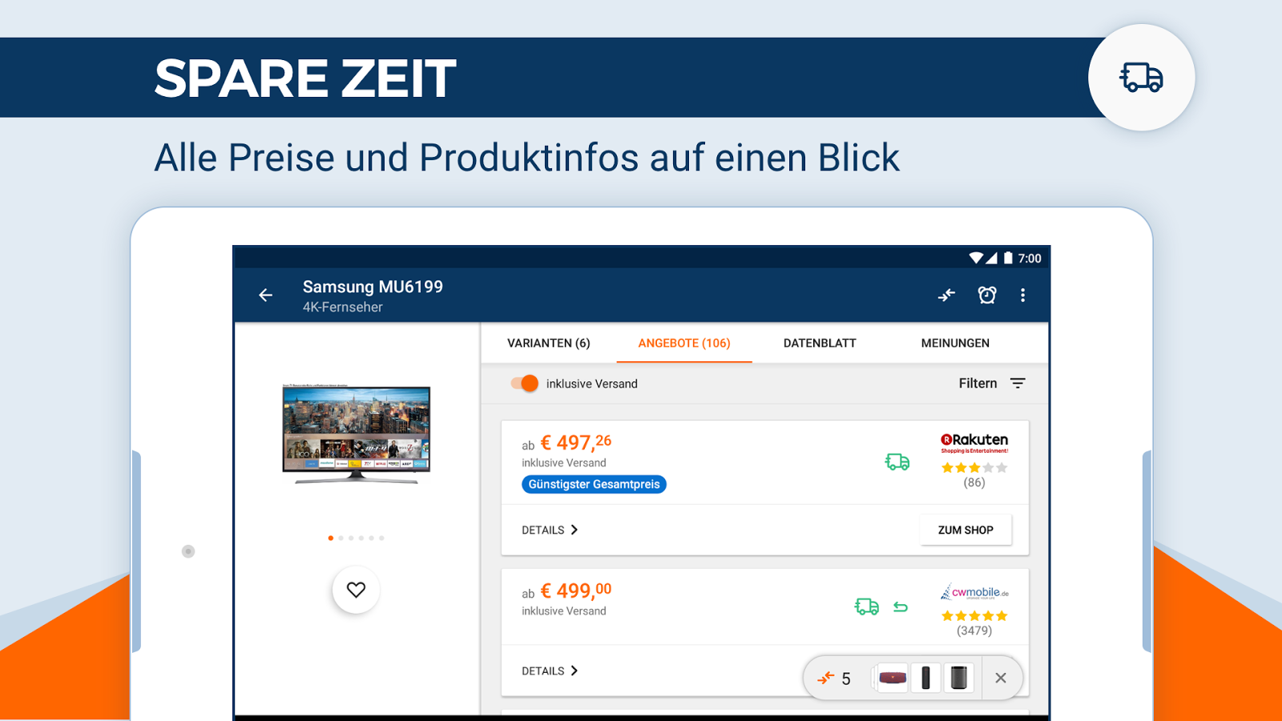This screenshot has height=721, width=1282.
Task: Switch to the VARIANTEN (6) tab
Action: (549, 343)
